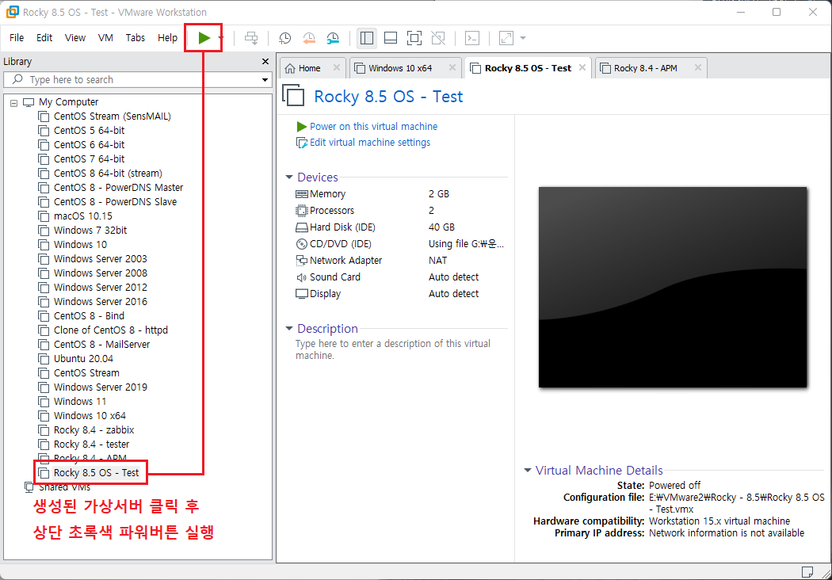Switch to Unity mode icon

tap(438, 38)
